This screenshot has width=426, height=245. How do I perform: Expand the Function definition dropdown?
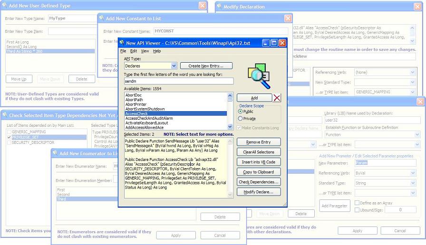tap(417, 135)
